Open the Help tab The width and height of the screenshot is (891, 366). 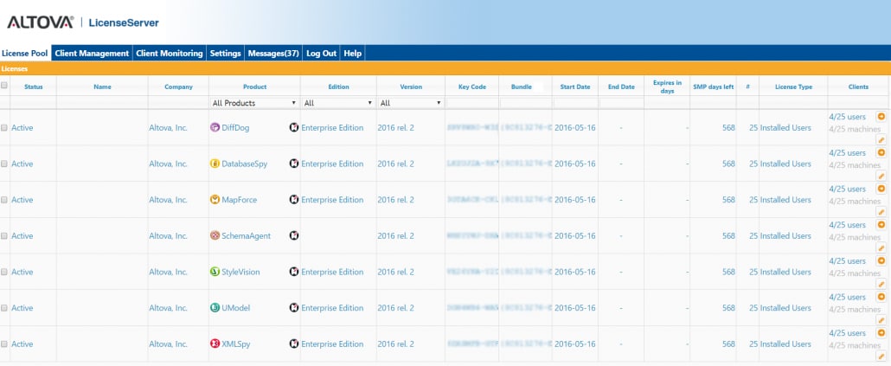coord(352,54)
